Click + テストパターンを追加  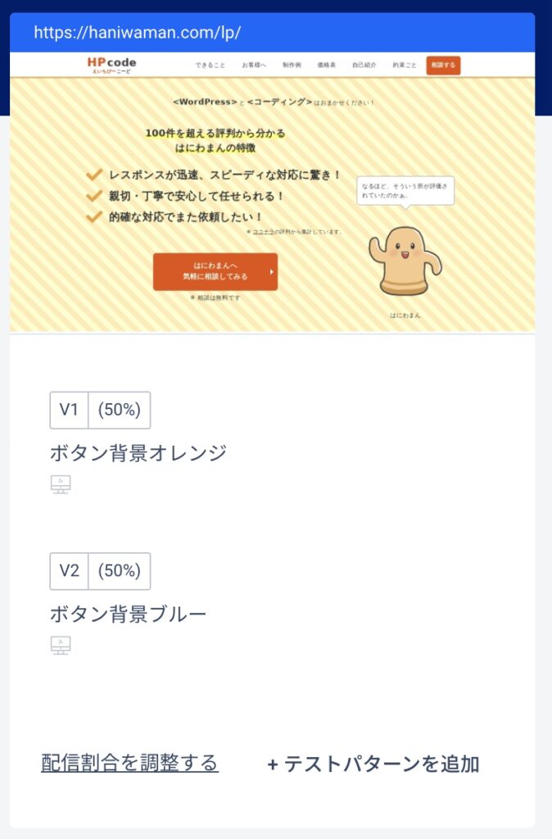[x=373, y=764]
